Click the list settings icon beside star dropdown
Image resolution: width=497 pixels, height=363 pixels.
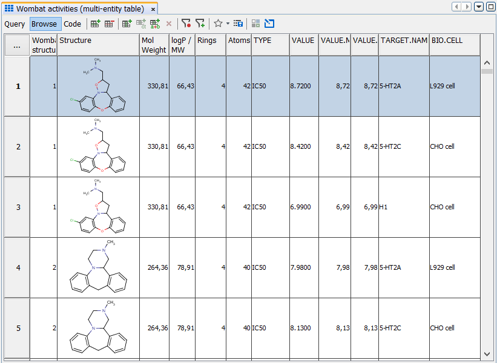coord(239,24)
